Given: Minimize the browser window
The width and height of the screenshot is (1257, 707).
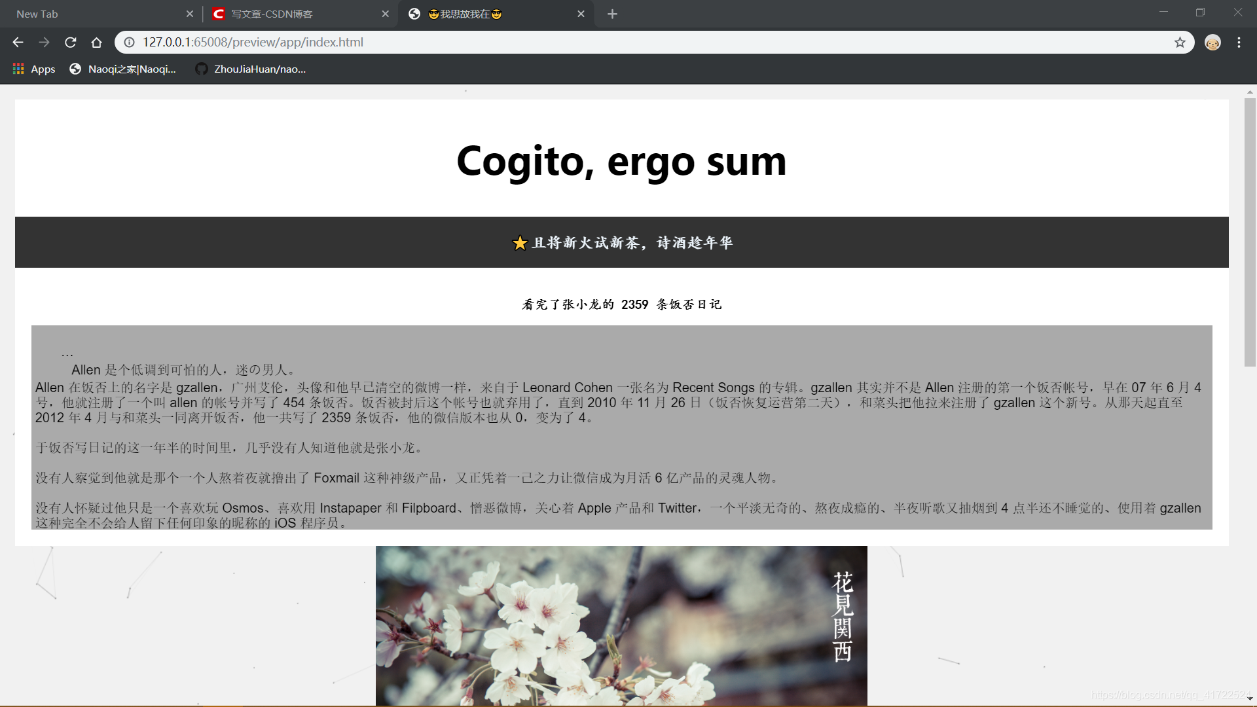Looking at the screenshot, I should click(x=1163, y=12).
